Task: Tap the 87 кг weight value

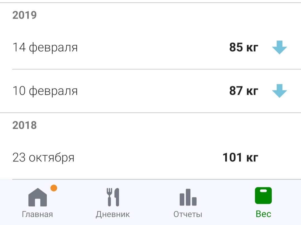Action: click(x=244, y=91)
